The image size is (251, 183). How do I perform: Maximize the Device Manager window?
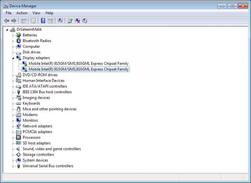233,6
